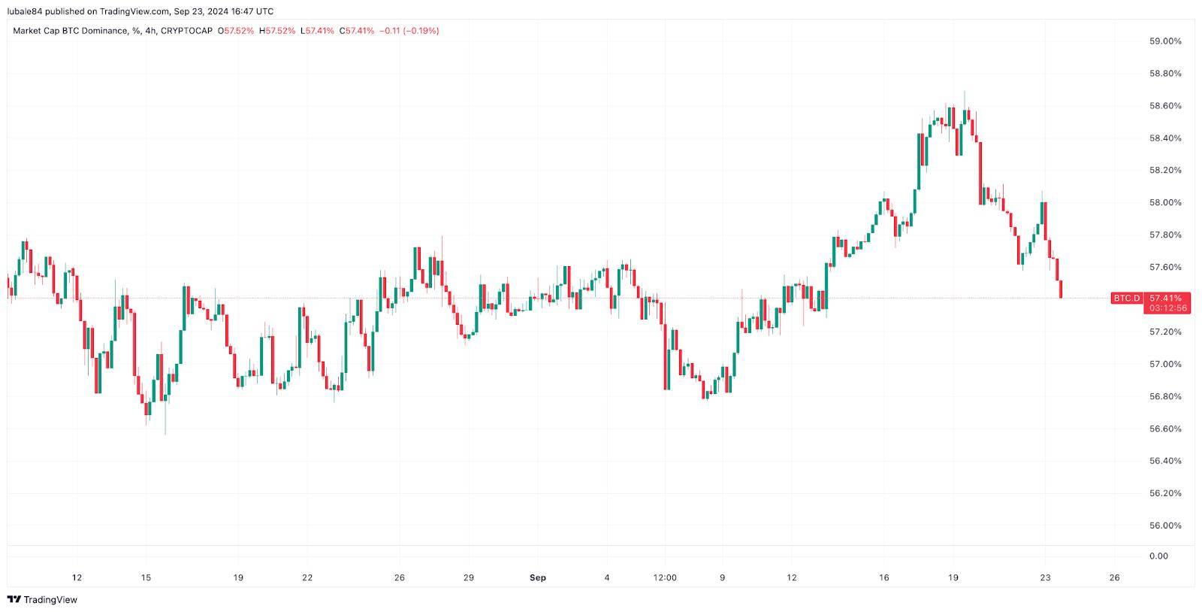Click the "23" date label on the time axis

1045,577
